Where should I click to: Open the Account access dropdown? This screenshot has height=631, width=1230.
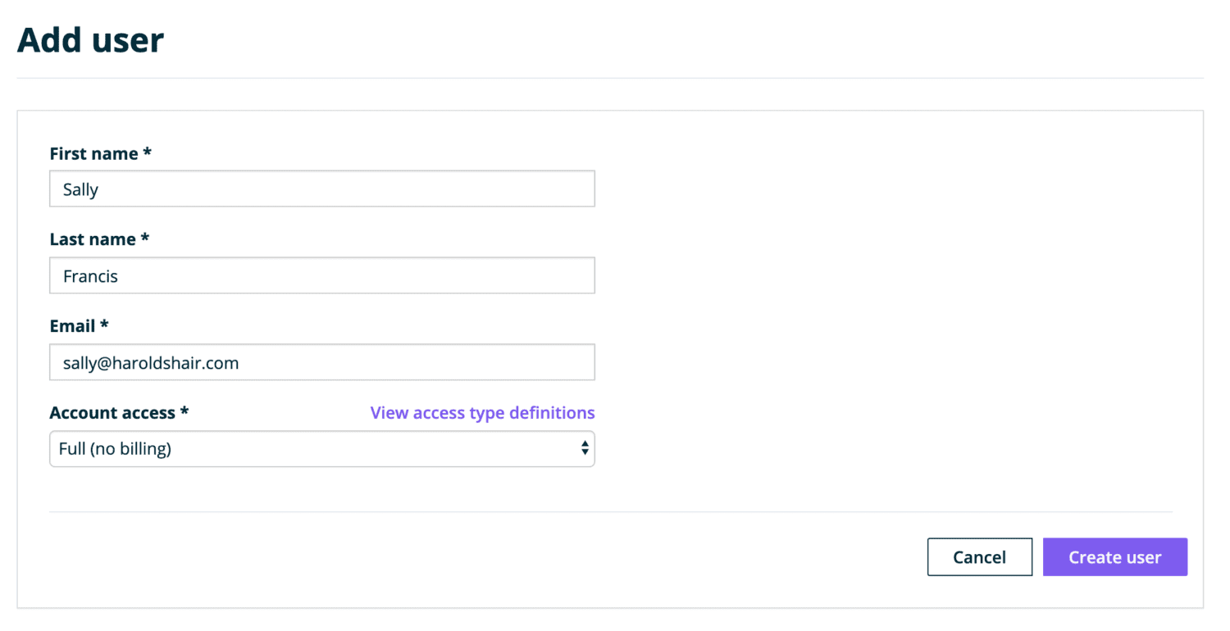[321, 449]
